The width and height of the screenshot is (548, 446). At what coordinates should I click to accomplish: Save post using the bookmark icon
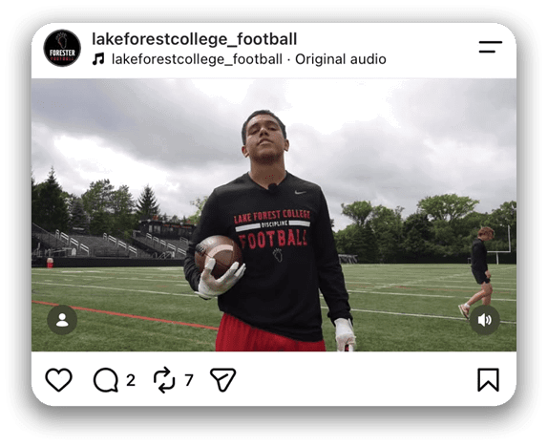pos(488,379)
